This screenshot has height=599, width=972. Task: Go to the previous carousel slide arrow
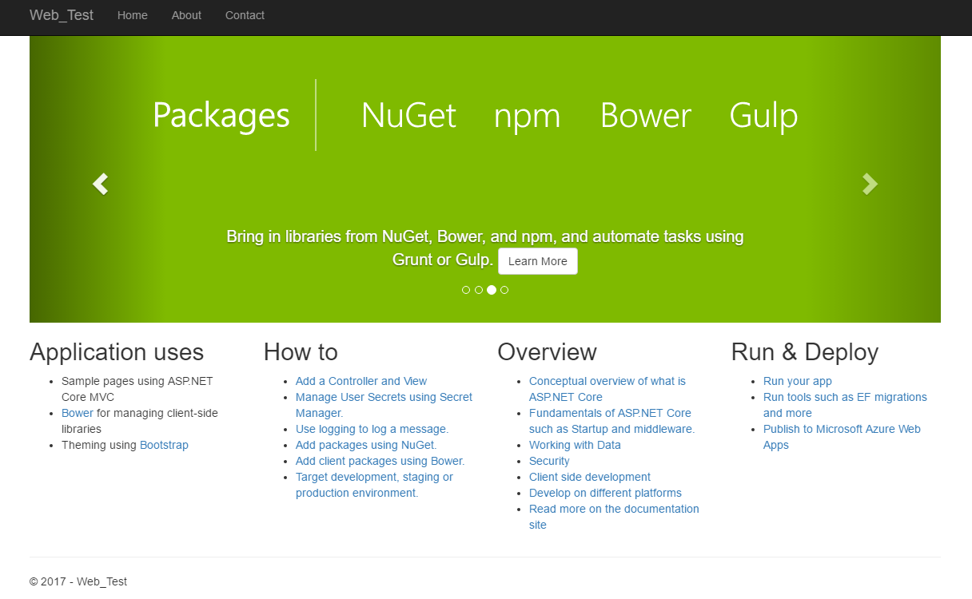(100, 184)
